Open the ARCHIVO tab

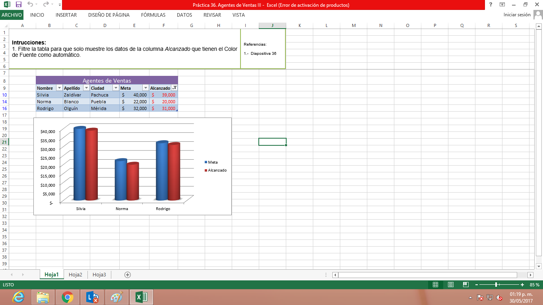12,15
